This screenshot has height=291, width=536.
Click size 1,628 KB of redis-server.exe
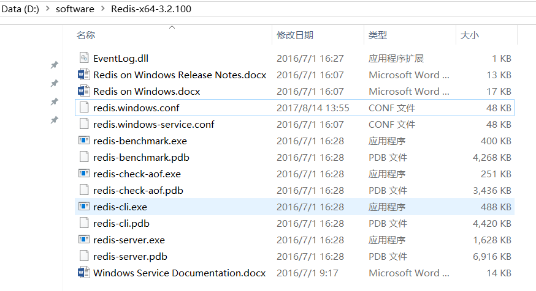tap(492, 240)
